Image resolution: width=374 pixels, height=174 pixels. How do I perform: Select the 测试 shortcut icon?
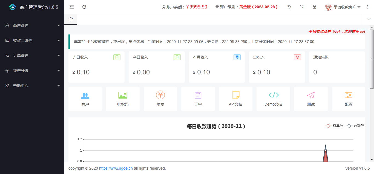[311, 99]
